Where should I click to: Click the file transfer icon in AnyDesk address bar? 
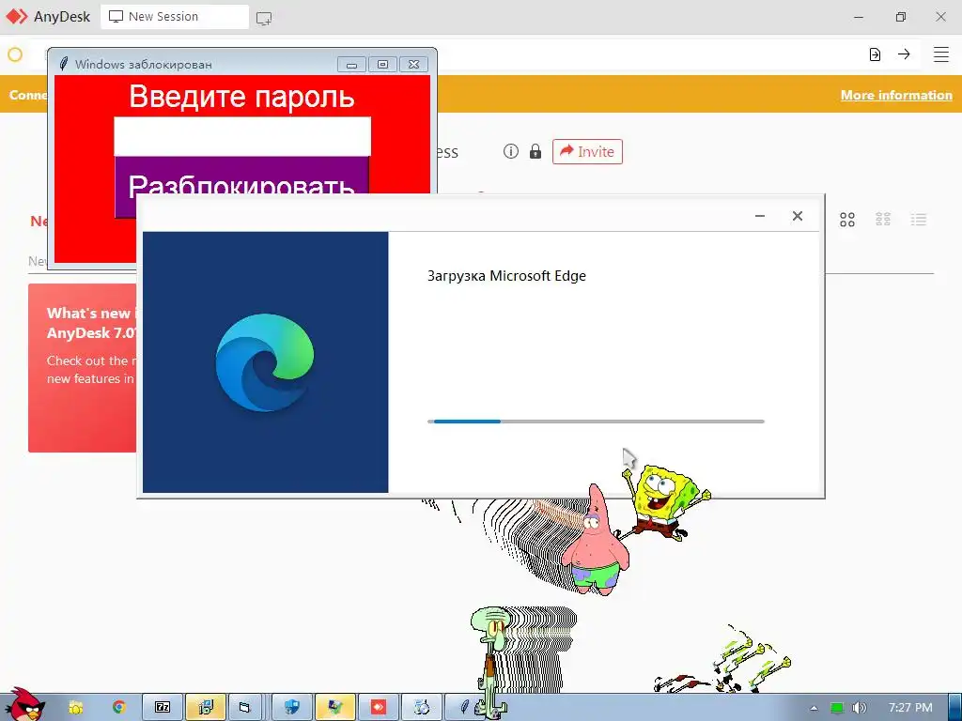click(x=875, y=54)
